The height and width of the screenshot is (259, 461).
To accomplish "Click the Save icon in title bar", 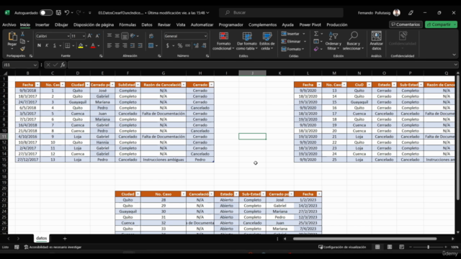I will tap(58, 13).
